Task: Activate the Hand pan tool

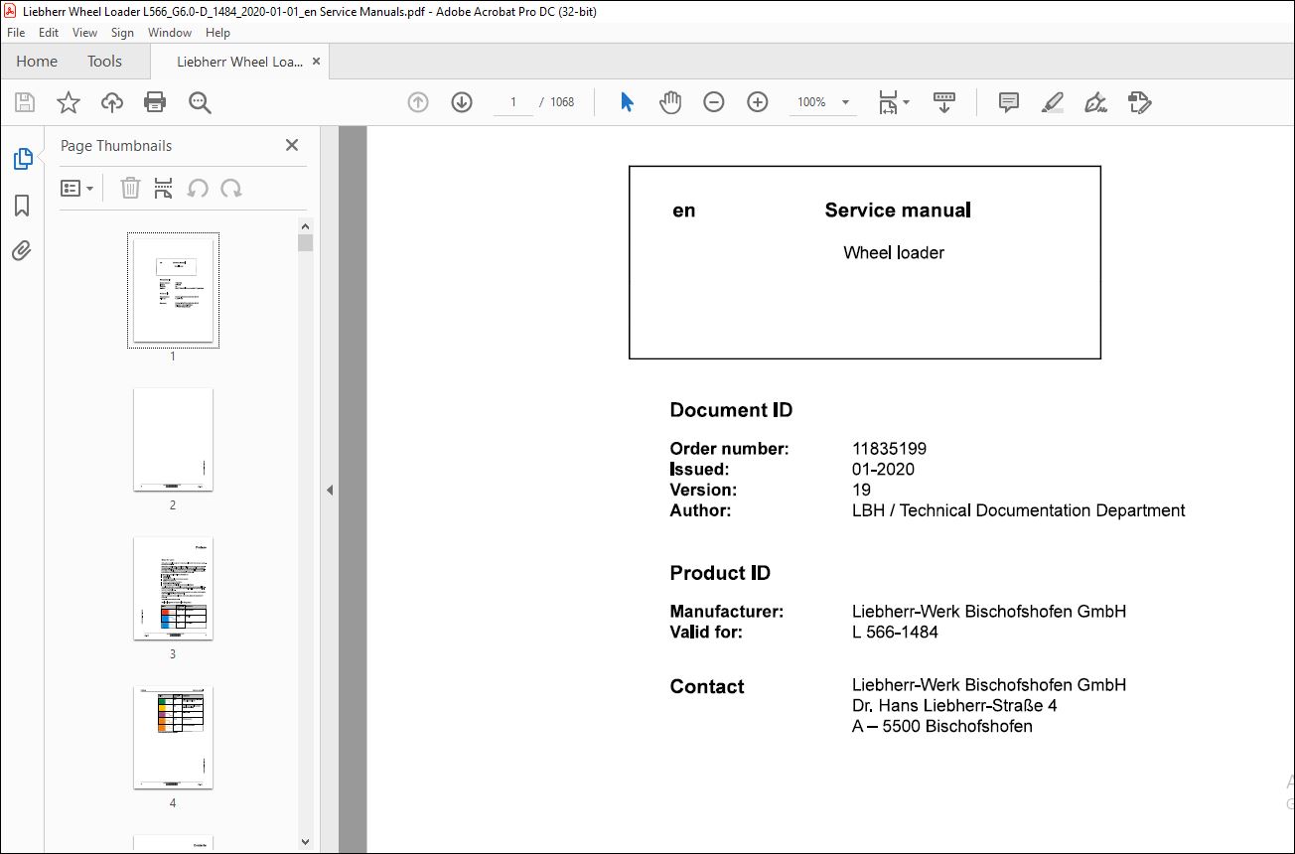Action: [671, 102]
